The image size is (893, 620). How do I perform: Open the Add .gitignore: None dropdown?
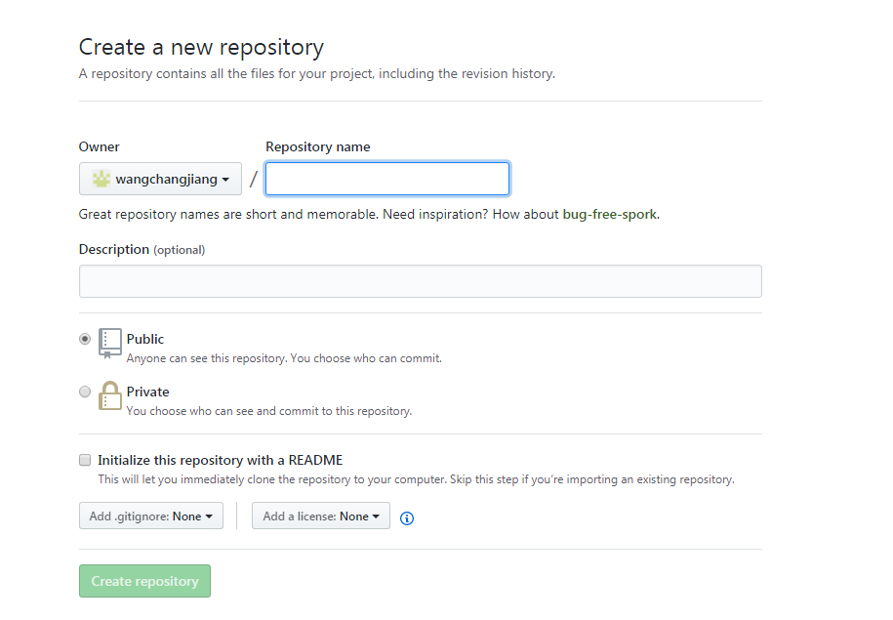[x=151, y=516]
